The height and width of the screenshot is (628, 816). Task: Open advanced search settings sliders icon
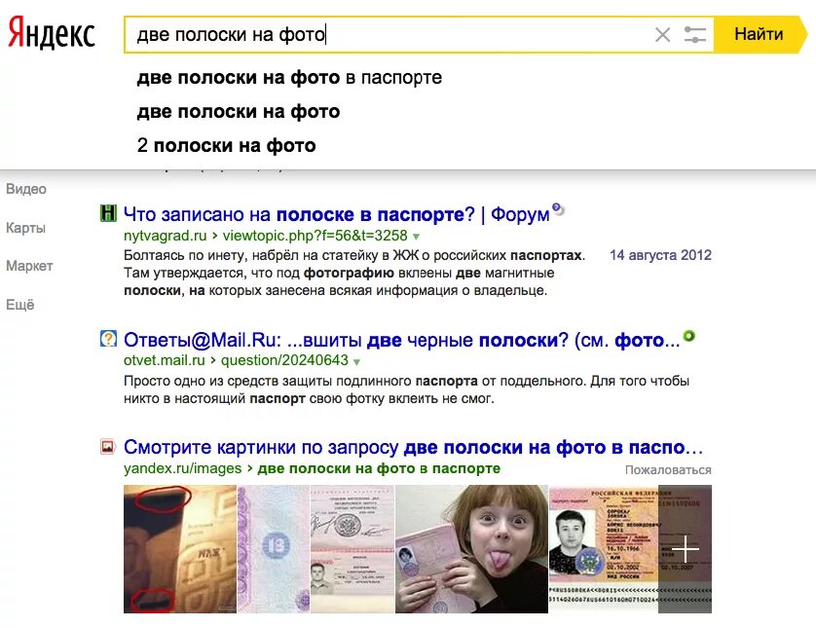(x=694, y=35)
